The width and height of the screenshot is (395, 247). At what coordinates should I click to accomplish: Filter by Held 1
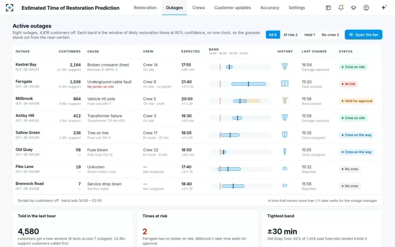309,35
